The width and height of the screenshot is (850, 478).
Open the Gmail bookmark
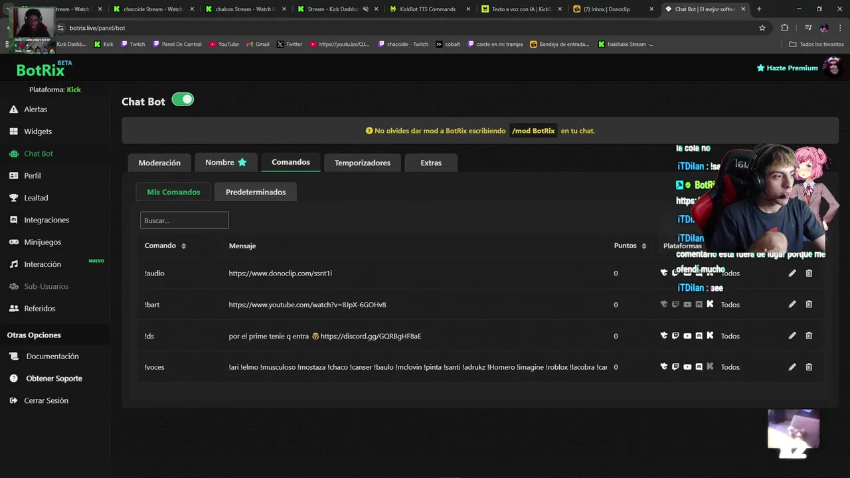coord(258,44)
